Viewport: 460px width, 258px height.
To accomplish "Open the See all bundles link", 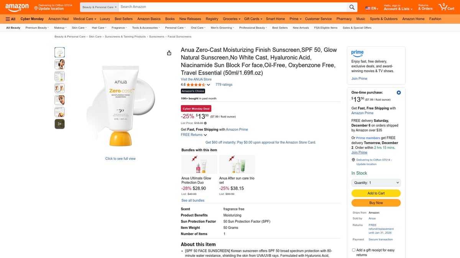I will 193,200.
